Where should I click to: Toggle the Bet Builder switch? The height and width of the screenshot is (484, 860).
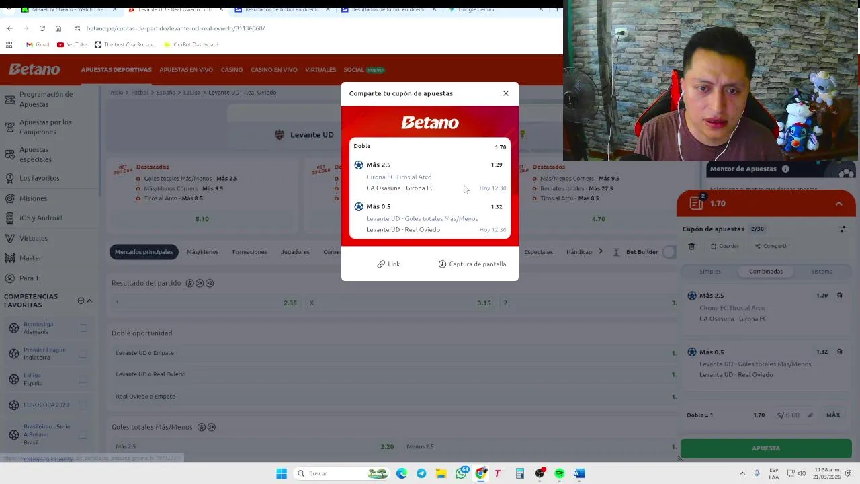(x=668, y=252)
